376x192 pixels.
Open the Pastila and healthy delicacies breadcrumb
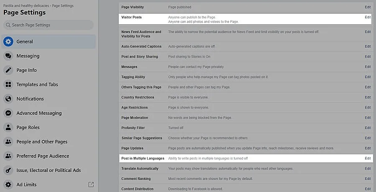pyautogui.click(x=26, y=6)
